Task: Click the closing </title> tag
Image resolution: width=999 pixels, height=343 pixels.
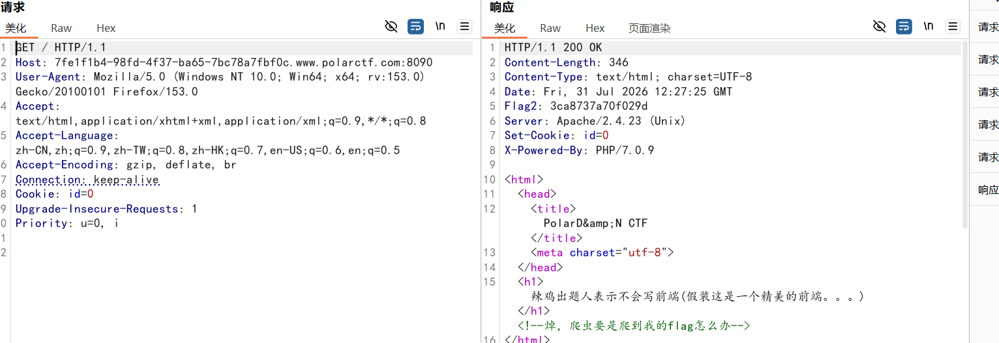Action: point(556,238)
